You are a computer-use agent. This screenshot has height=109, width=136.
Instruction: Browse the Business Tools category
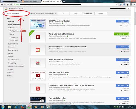click(x=13, y=44)
